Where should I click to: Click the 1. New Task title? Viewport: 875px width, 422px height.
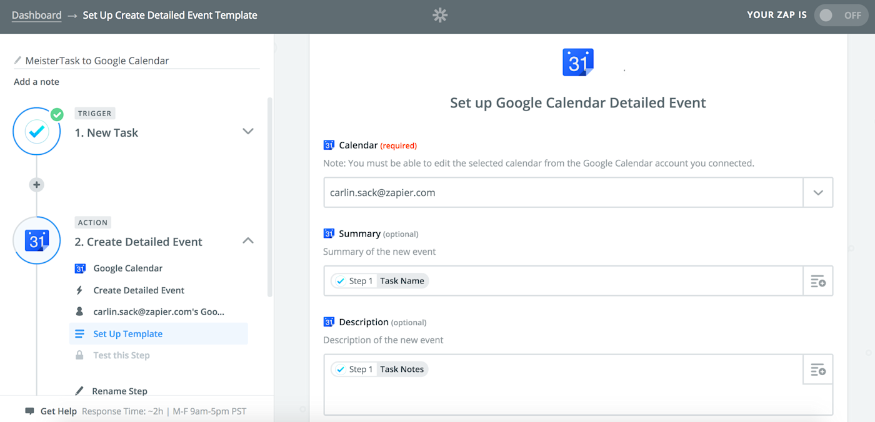click(106, 132)
